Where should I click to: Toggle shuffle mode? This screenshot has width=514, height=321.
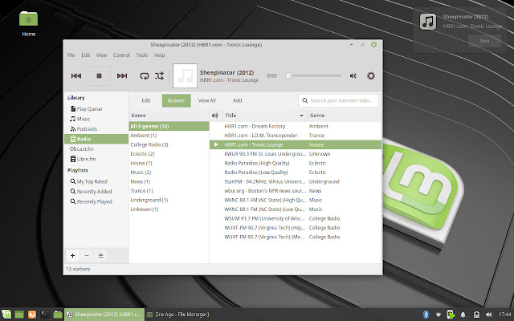[x=159, y=76]
